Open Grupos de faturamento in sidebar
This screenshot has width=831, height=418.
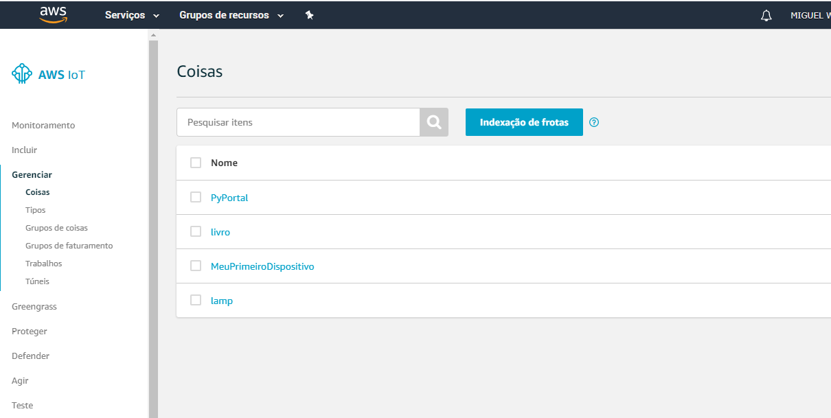[69, 246]
